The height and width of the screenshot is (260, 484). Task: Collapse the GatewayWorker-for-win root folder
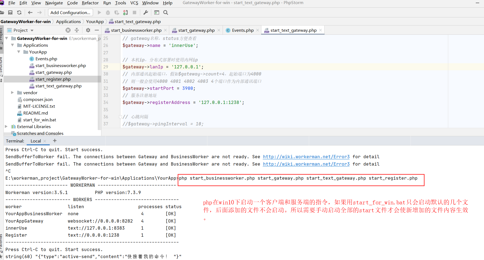7,38
